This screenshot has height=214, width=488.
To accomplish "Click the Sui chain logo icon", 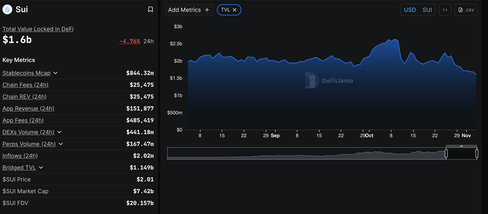I will pos(7,9).
